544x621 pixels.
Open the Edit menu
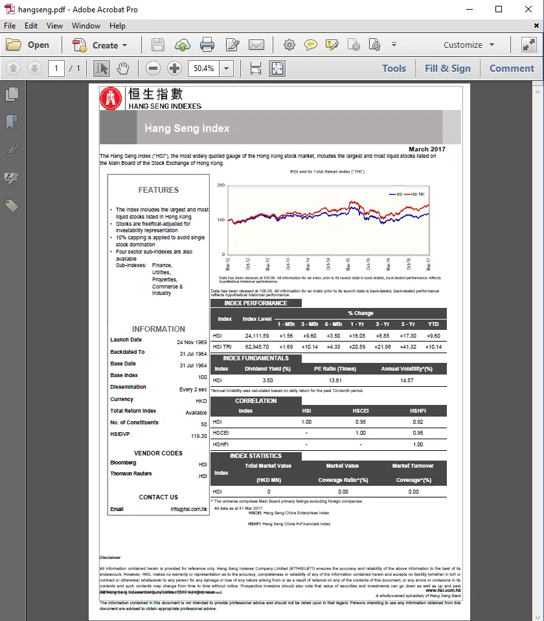point(31,26)
